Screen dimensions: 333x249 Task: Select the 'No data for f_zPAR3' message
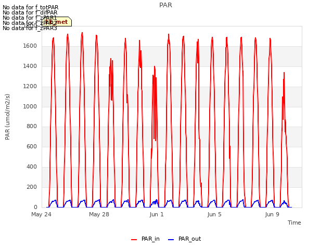coord(30,28)
